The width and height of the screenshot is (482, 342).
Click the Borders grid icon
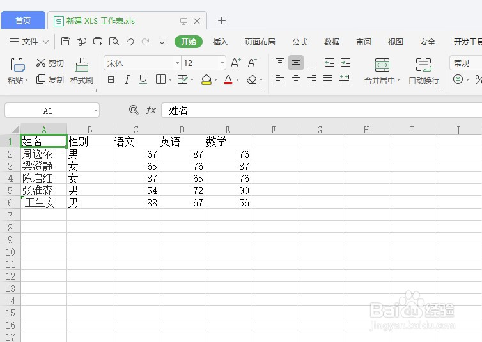(160, 79)
